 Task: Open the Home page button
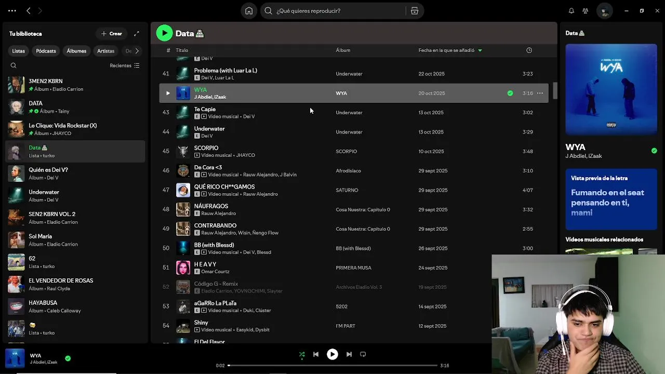point(249,10)
